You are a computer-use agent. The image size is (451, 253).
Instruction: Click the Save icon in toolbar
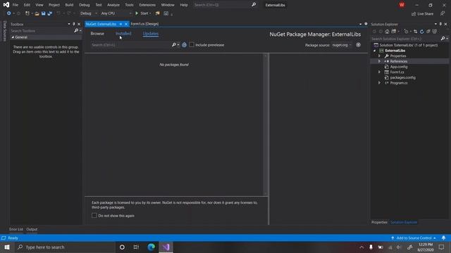click(x=44, y=13)
